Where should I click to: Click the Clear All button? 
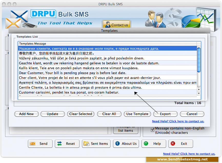(109, 114)
